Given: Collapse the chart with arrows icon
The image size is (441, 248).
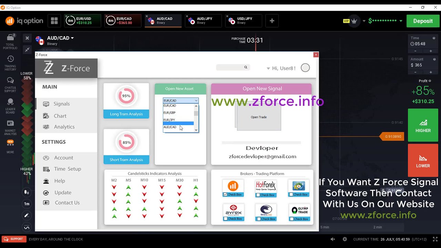Looking at the screenshot, I should 27,50.
